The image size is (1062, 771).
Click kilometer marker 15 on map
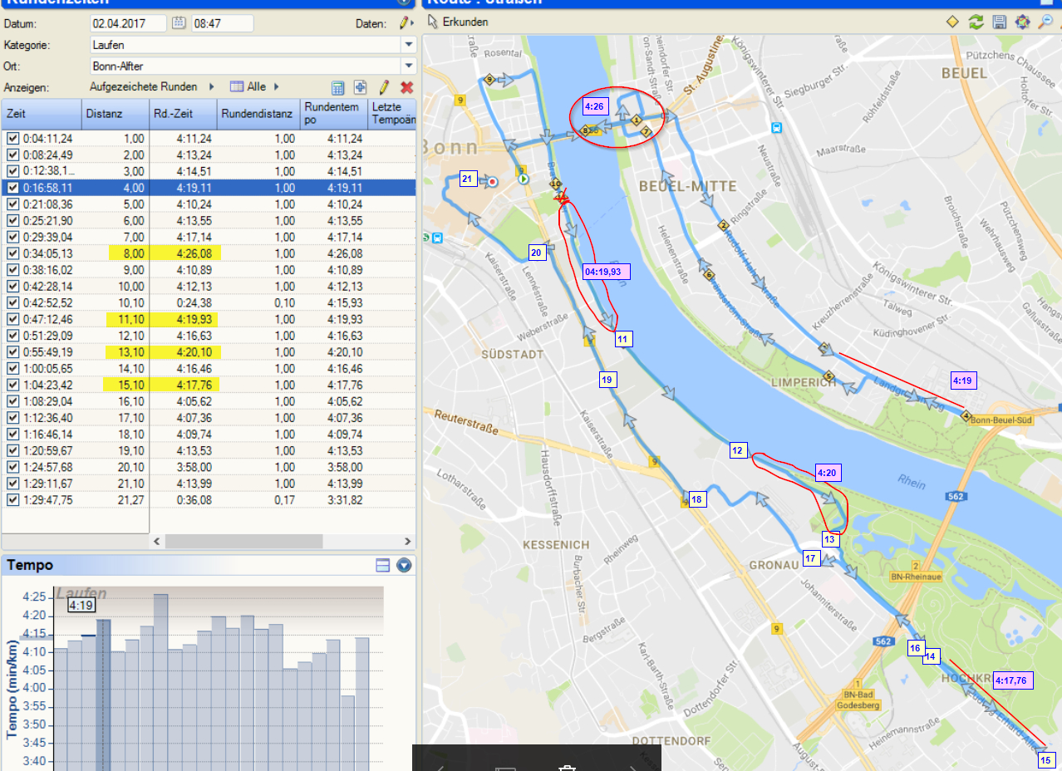coord(1045,759)
